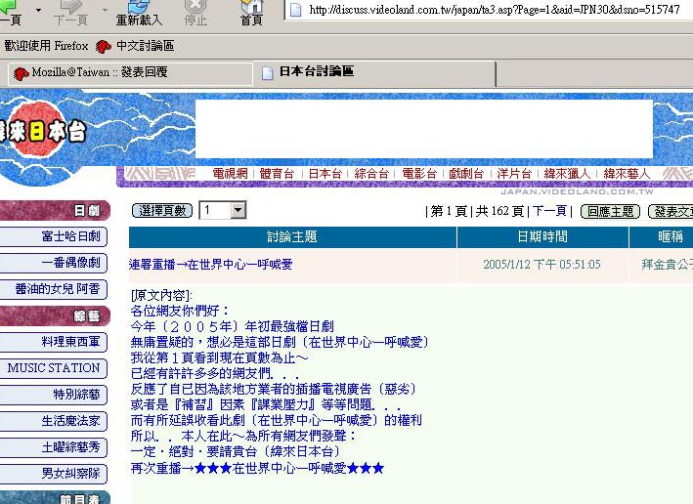This screenshot has width=693, height=504.
Task: Click the 緯來日本台 site logo
Action: [42, 131]
